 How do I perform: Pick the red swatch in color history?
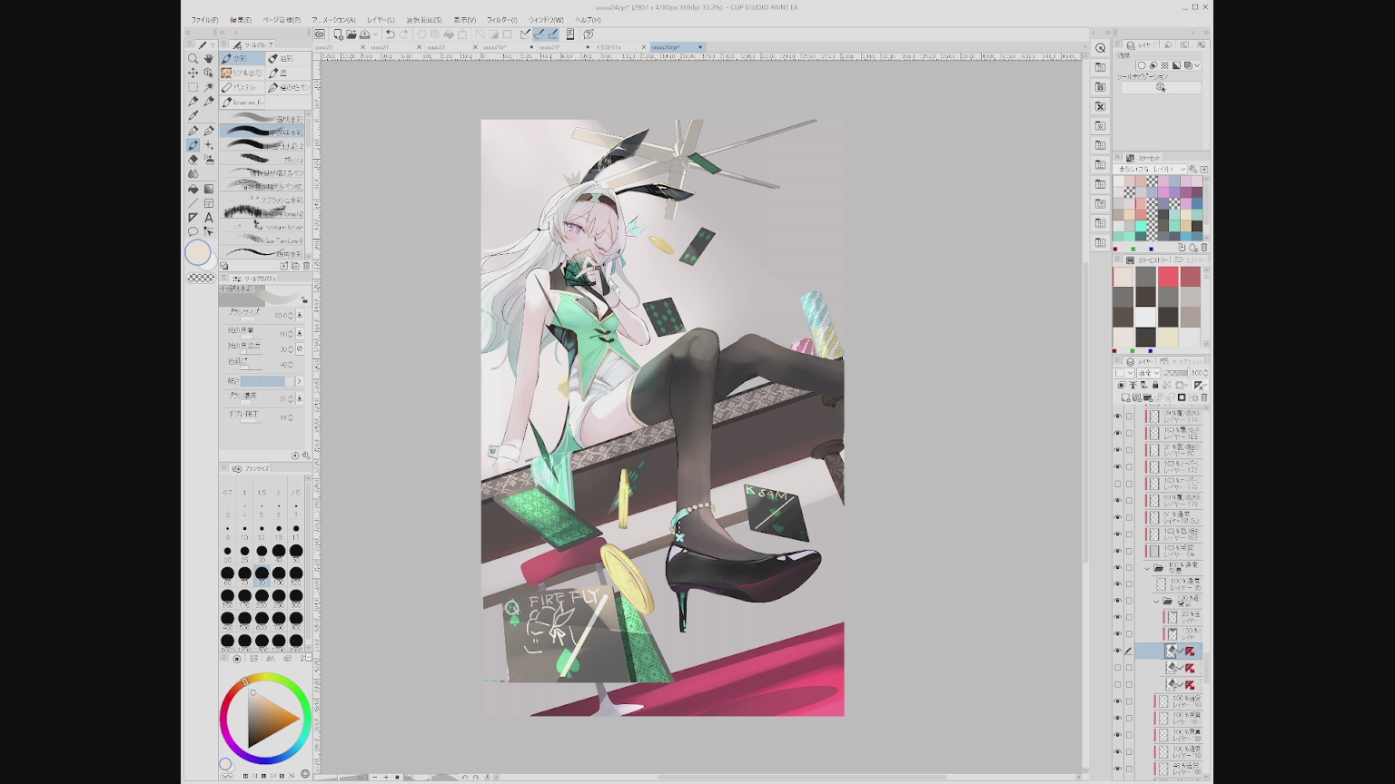click(x=1168, y=277)
